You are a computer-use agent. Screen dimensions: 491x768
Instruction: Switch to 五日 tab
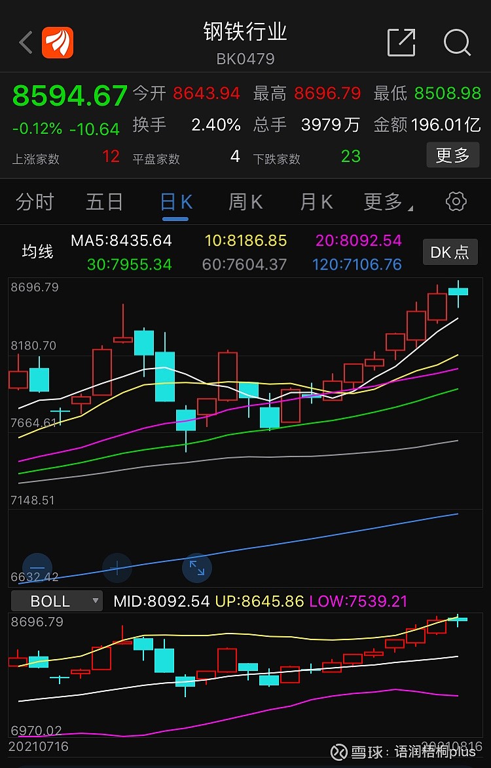click(104, 202)
